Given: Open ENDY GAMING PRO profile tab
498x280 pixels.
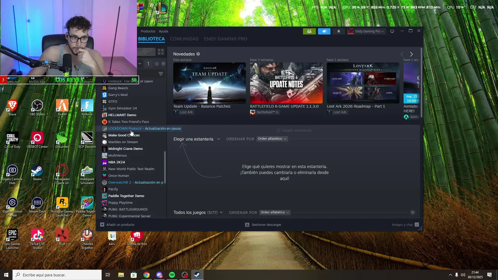Looking at the screenshot, I should (226, 39).
